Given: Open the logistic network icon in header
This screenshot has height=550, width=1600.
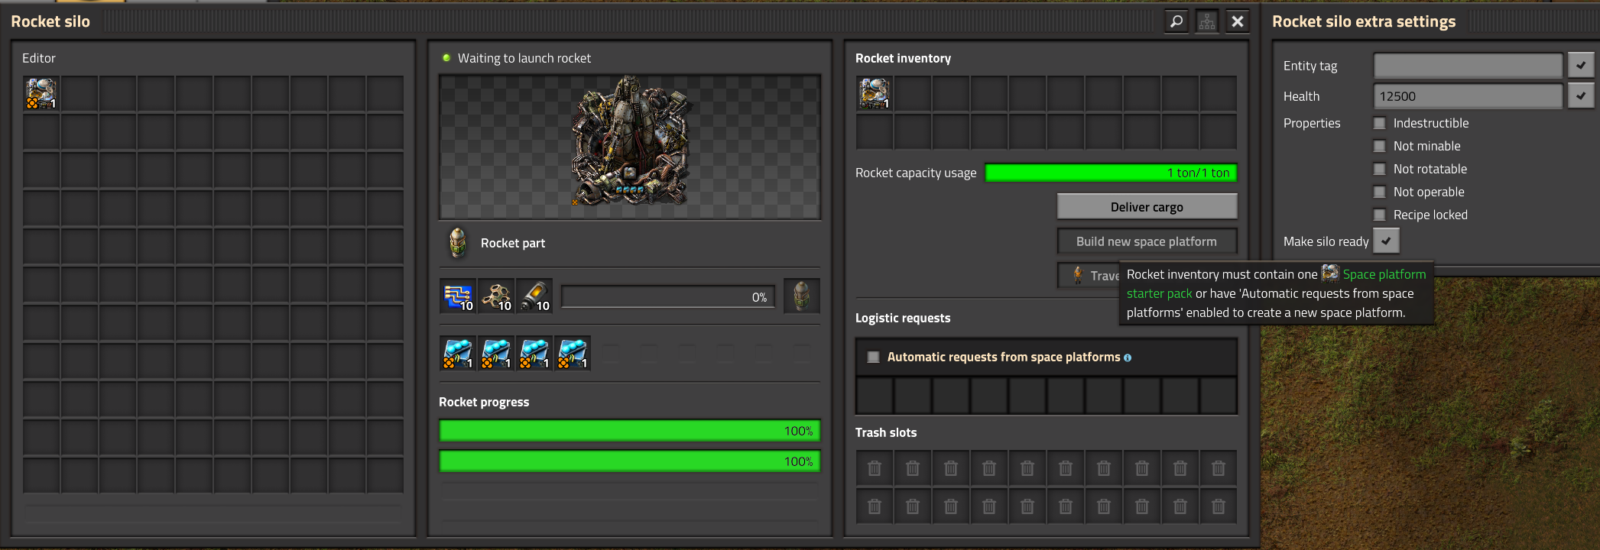Looking at the screenshot, I should (x=1207, y=21).
